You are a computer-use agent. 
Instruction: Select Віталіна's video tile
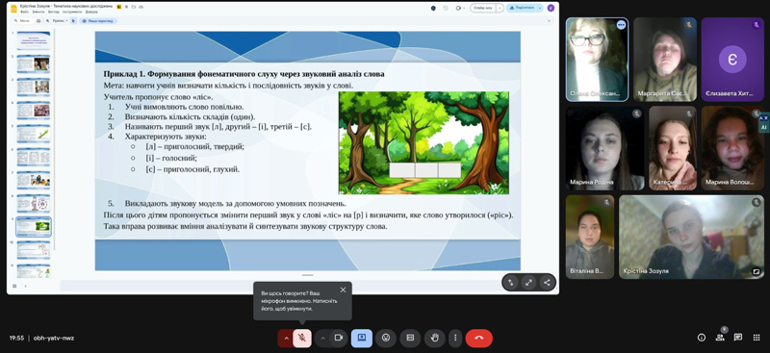590,237
